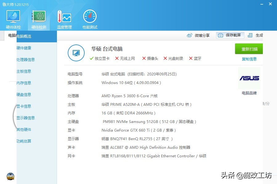277x184 pixels.
Task: Open 温度管理 (Temperature Management)
Action: (x=64, y=18)
